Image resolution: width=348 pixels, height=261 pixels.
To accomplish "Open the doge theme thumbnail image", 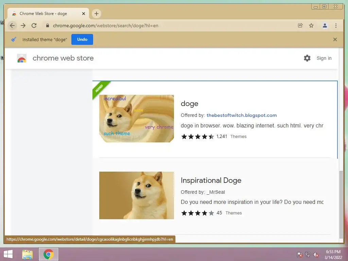I will 137,119.
